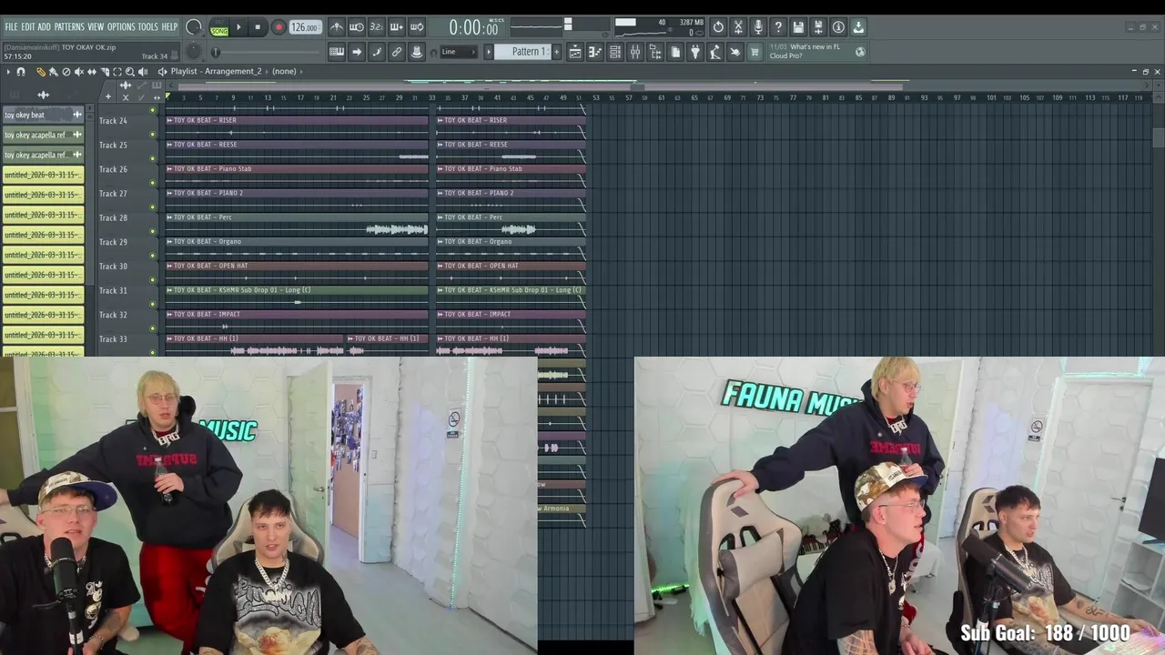Viewport: 1165px width, 655px height.
Task: Click the shopping cart icon
Action: pyautogui.click(x=755, y=52)
